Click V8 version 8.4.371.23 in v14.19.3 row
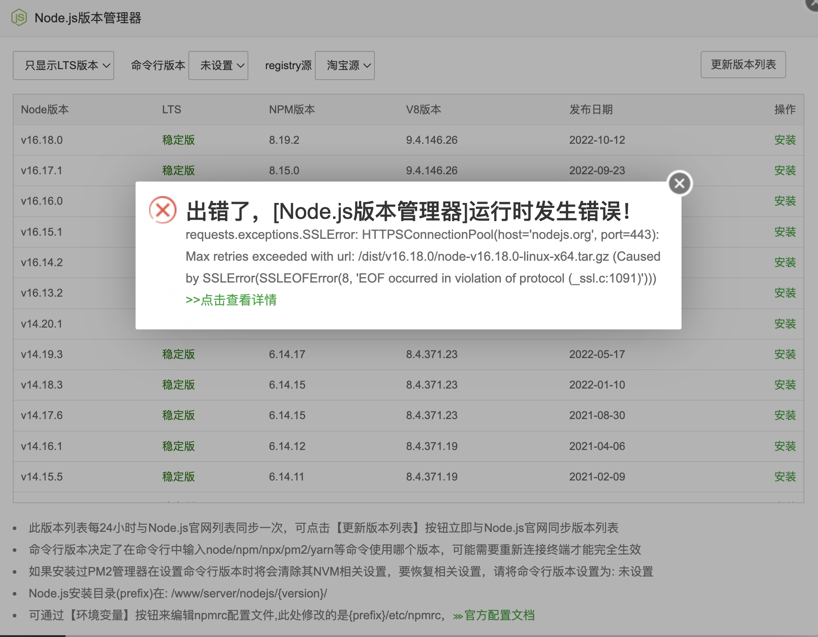The image size is (818, 637). tap(432, 354)
